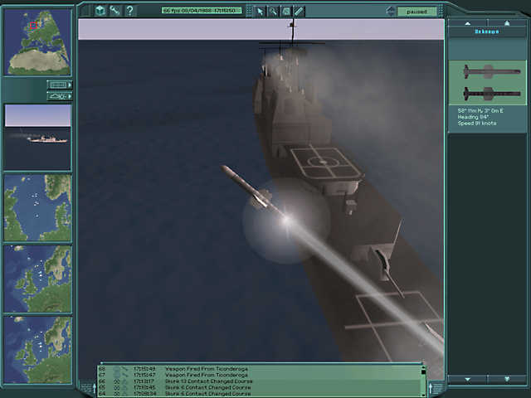The image size is (531, 398).
Task: Select log entry 64 Skunk 6 Contact Changed Course
Action: pyautogui.click(x=260, y=394)
